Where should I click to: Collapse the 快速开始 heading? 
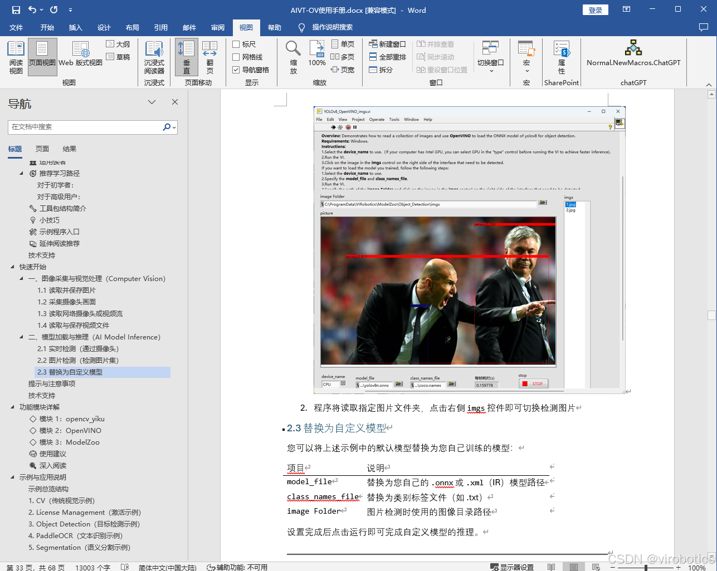pos(12,267)
